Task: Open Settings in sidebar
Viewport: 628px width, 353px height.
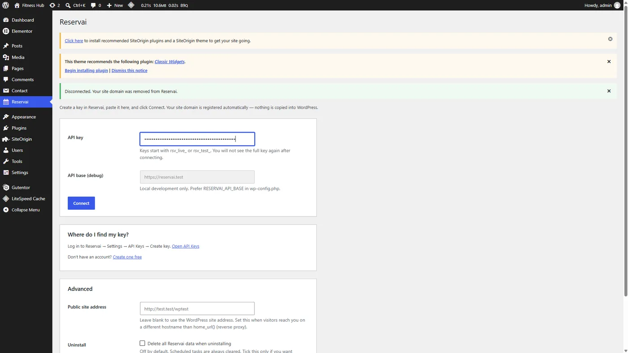Action: pos(26,173)
